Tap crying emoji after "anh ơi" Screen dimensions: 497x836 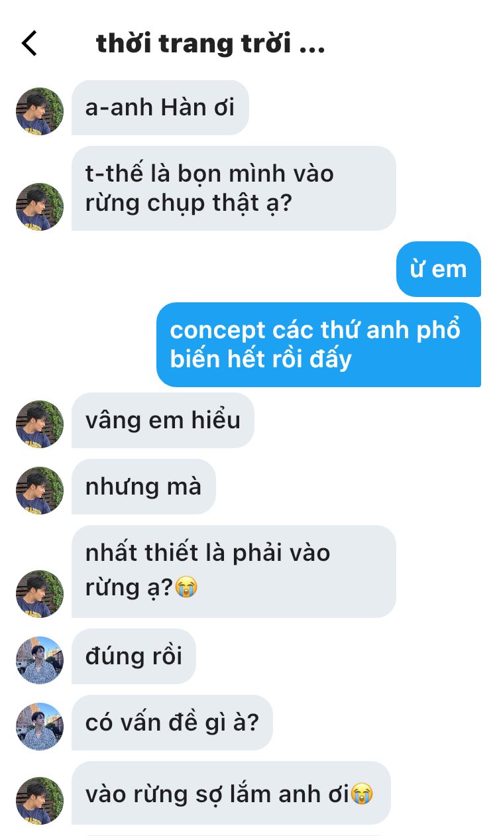click(x=361, y=794)
